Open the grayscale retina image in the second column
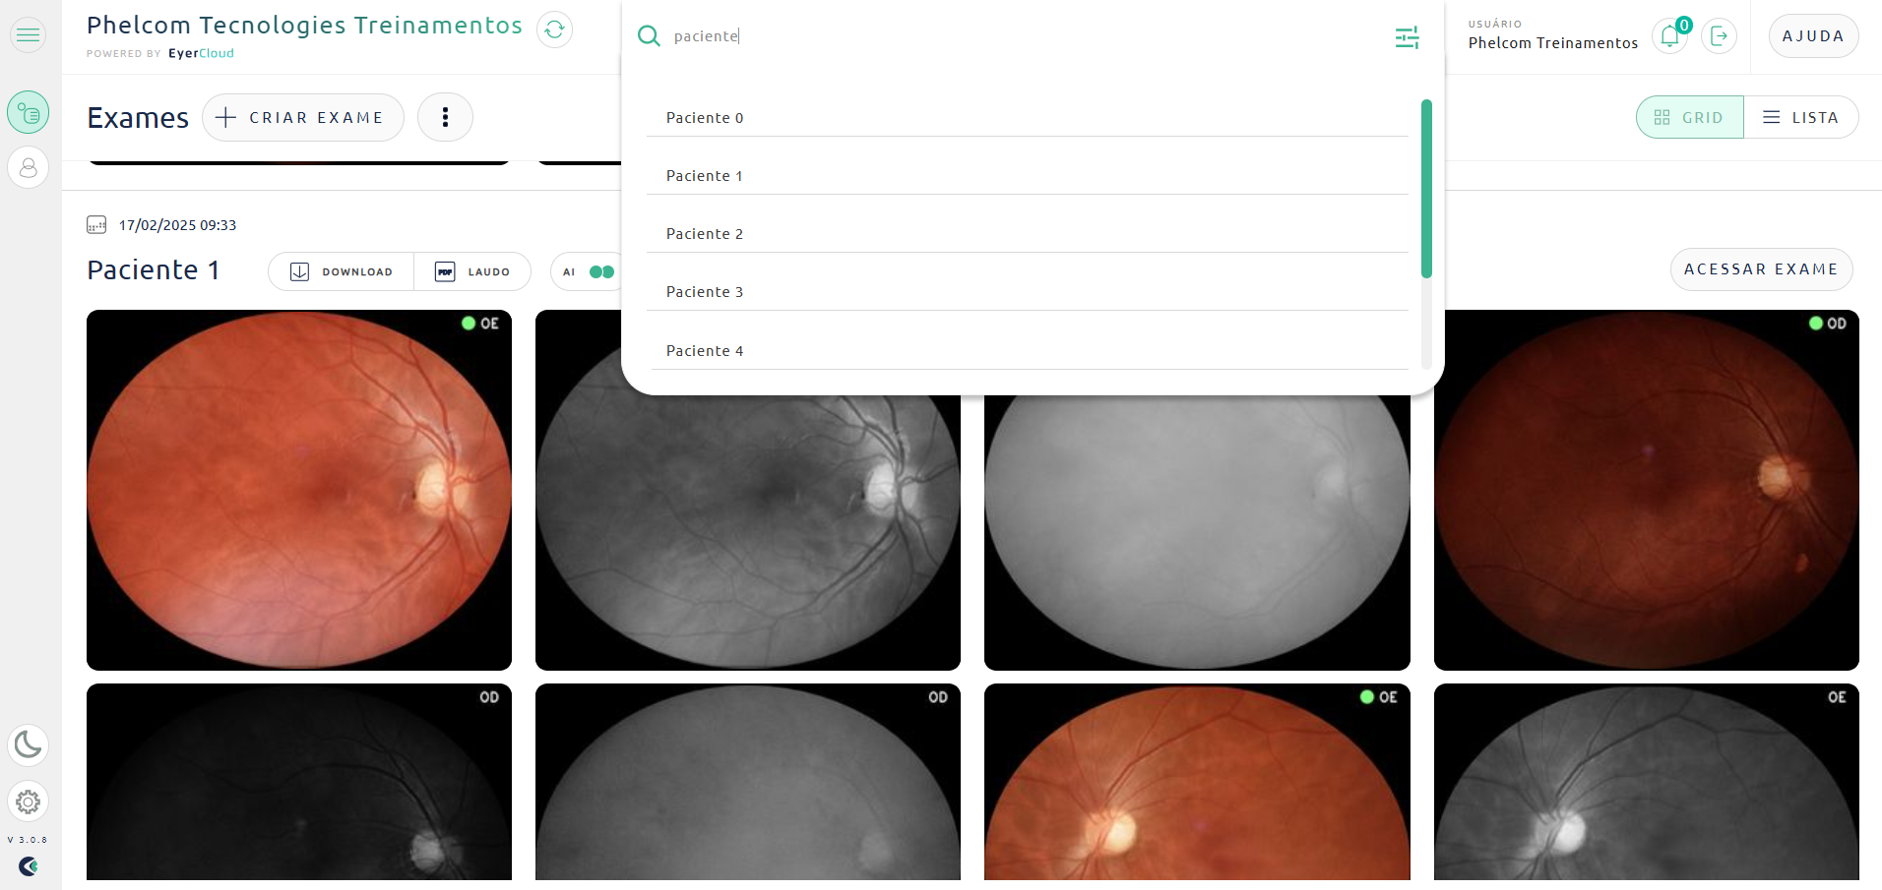This screenshot has height=890, width=1882. tap(748, 531)
